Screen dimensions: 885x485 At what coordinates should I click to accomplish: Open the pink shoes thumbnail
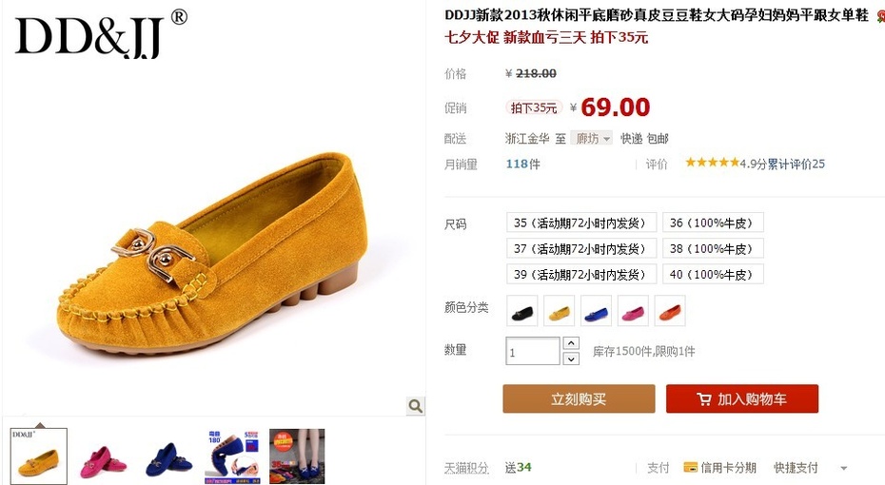pyautogui.click(x=104, y=456)
